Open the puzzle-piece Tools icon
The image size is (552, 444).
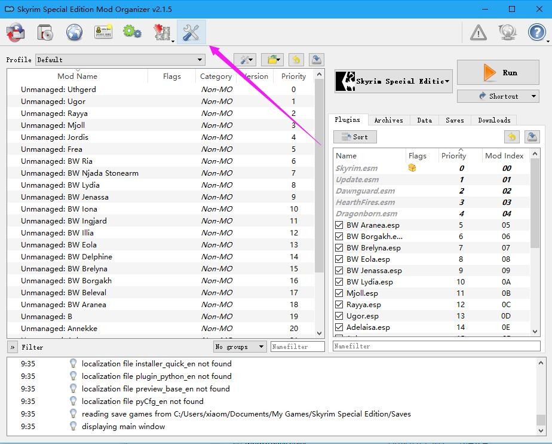point(162,32)
